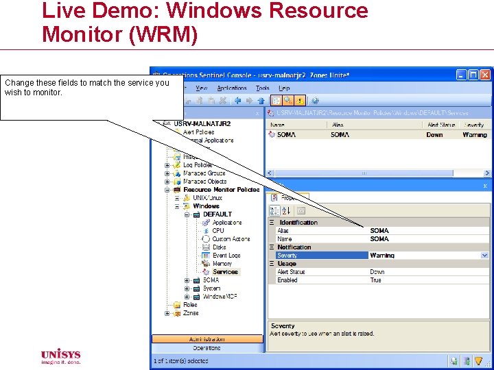Select Applications under DEFAULT
The width and height of the screenshot is (494, 370).
tap(227, 223)
